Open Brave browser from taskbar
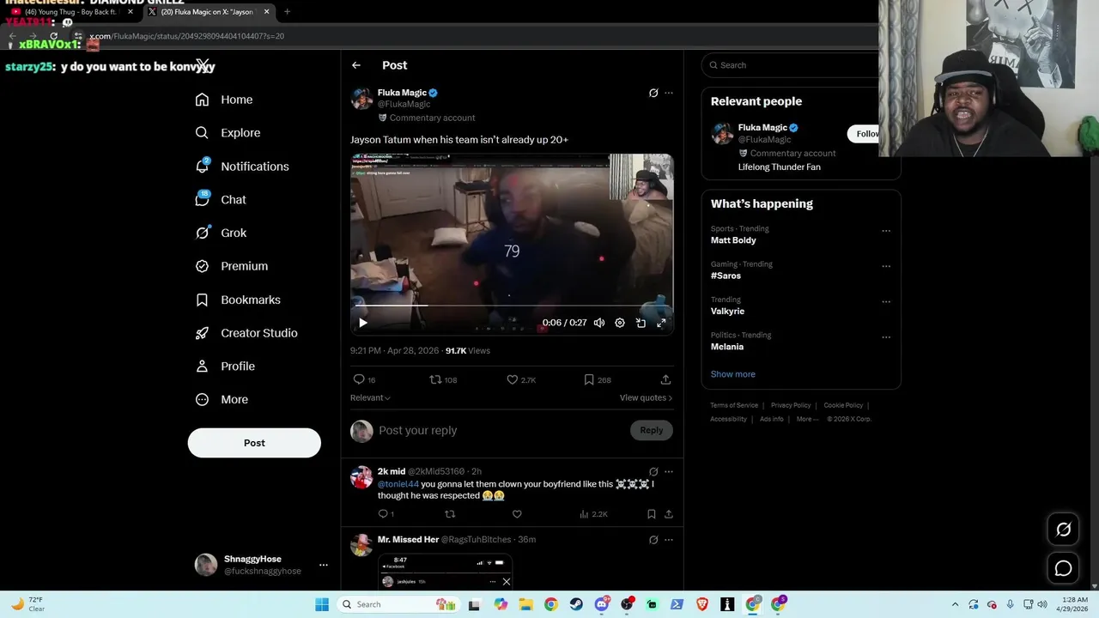1099x618 pixels. point(702,604)
